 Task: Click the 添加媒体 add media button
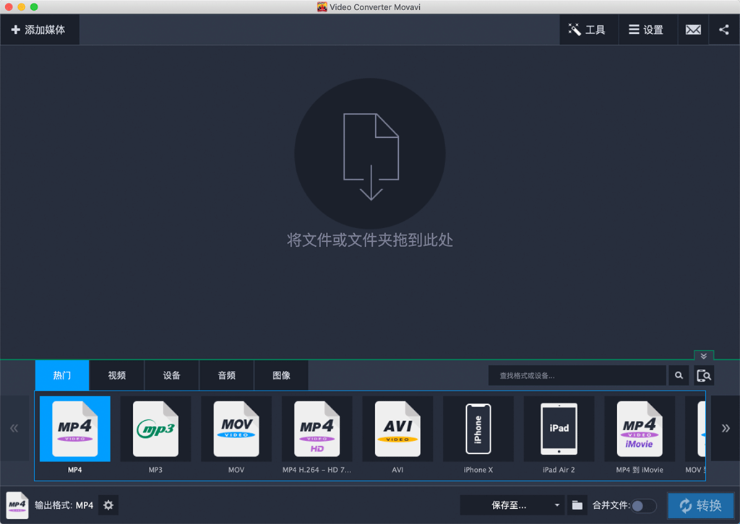coord(39,30)
